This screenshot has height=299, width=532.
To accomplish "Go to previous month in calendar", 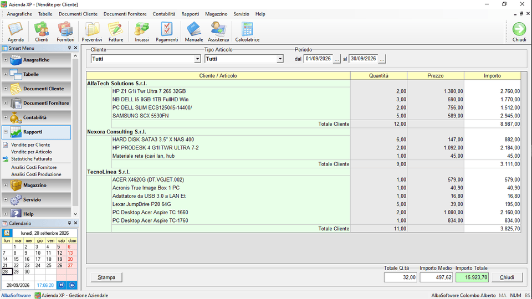I will pyautogui.click(x=62, y=285).
